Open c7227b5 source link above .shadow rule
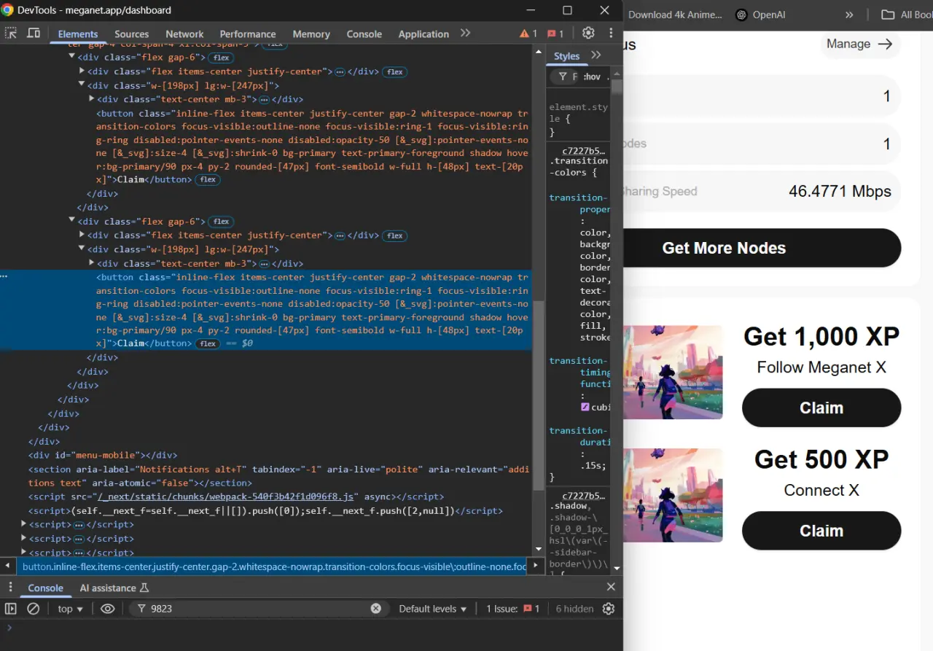 [x=583, y=496]
